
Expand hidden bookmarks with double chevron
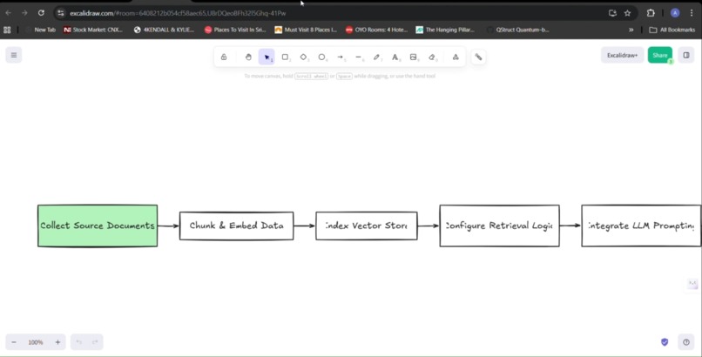tap(631, 30)
